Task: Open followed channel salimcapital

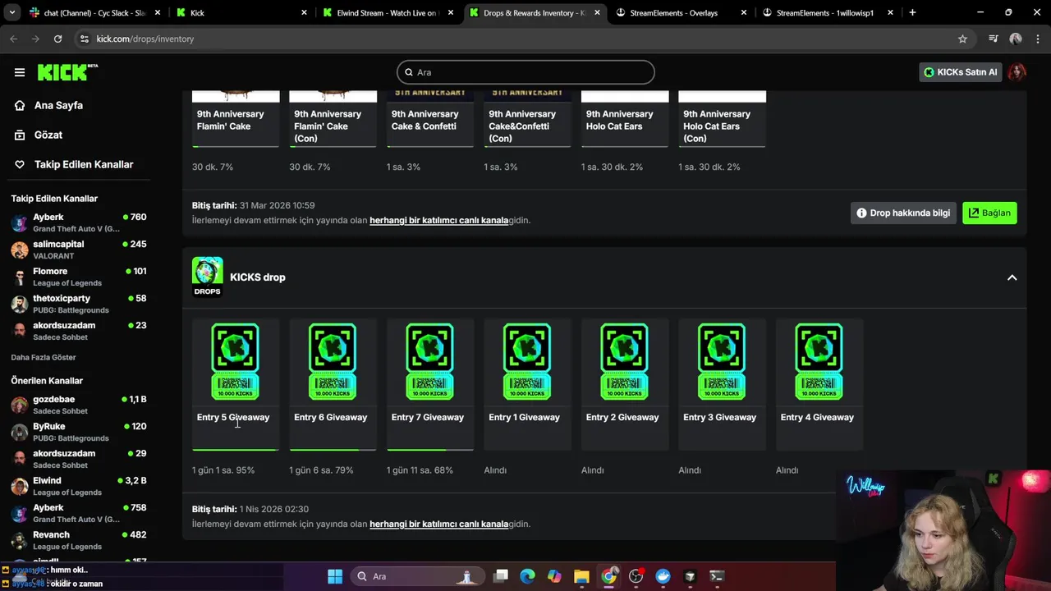Action: (79, 250)
